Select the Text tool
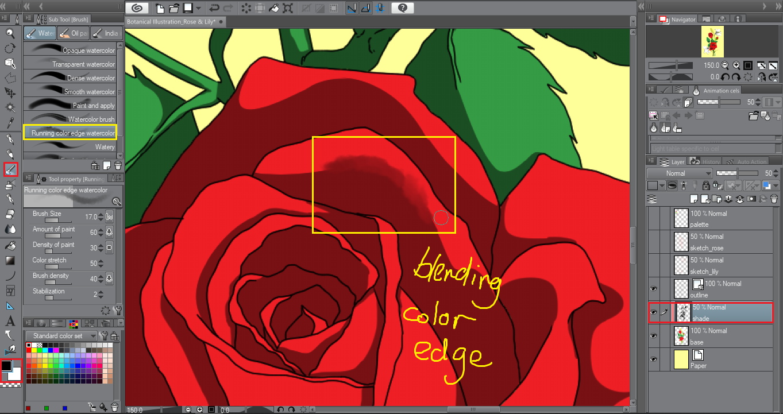 [10, 321]
